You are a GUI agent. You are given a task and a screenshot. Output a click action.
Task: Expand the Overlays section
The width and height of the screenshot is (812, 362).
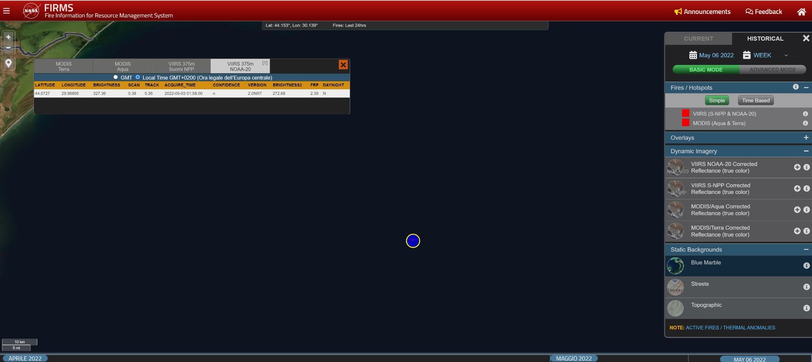coord(806,138)
